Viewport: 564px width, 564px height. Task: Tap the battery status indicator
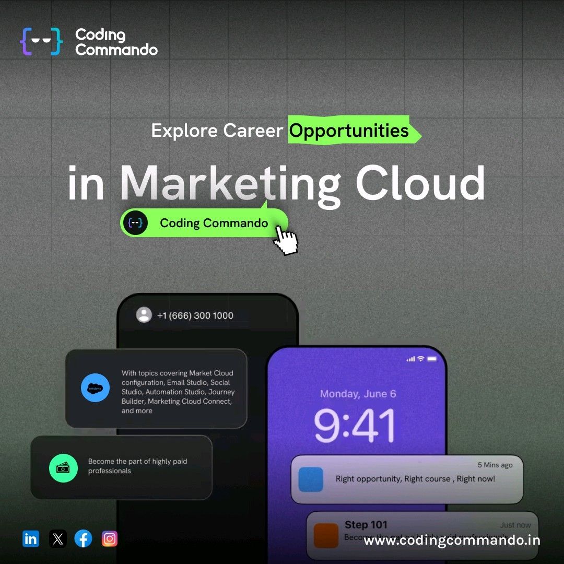[432, 359]
